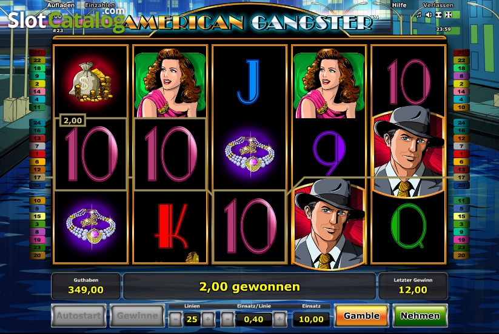Open the Aufladen option
Viewport: 499px width, 334px height.
[x=61, y=5]
